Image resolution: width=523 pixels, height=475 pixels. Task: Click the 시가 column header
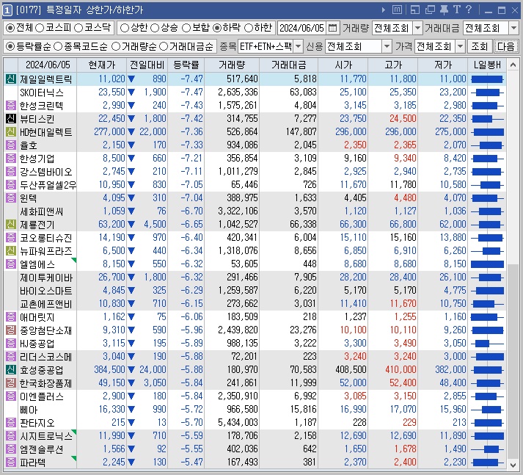tap(343, 65)
